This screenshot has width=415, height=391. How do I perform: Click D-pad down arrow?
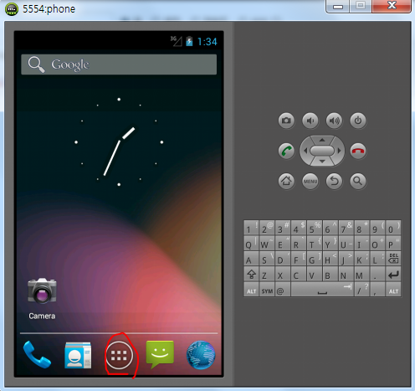[322, 162]
